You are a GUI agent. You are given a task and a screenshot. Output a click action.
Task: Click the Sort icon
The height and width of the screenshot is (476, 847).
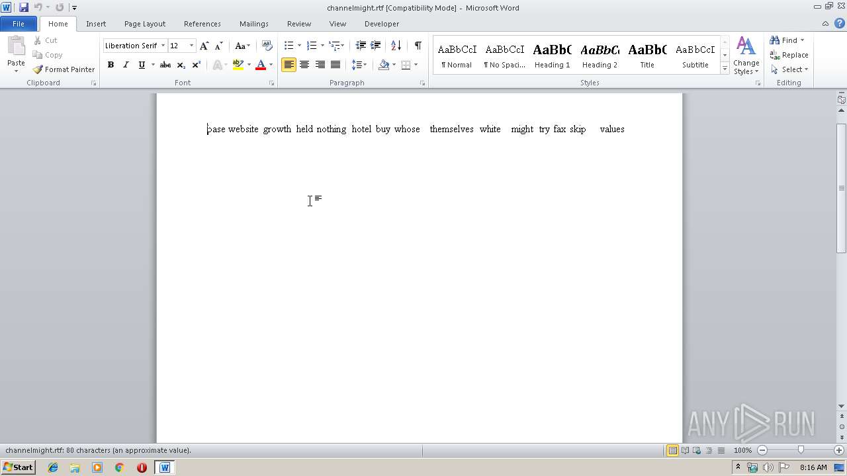396,46
